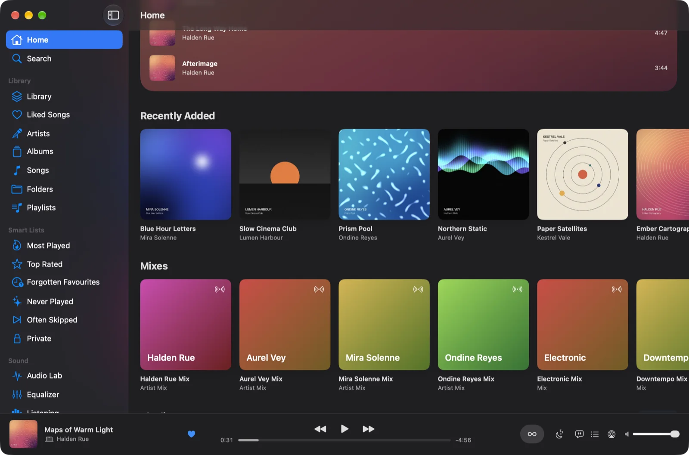Skip to the previous track
Screen dimensions: 689x455
click(x=320, y=429)
